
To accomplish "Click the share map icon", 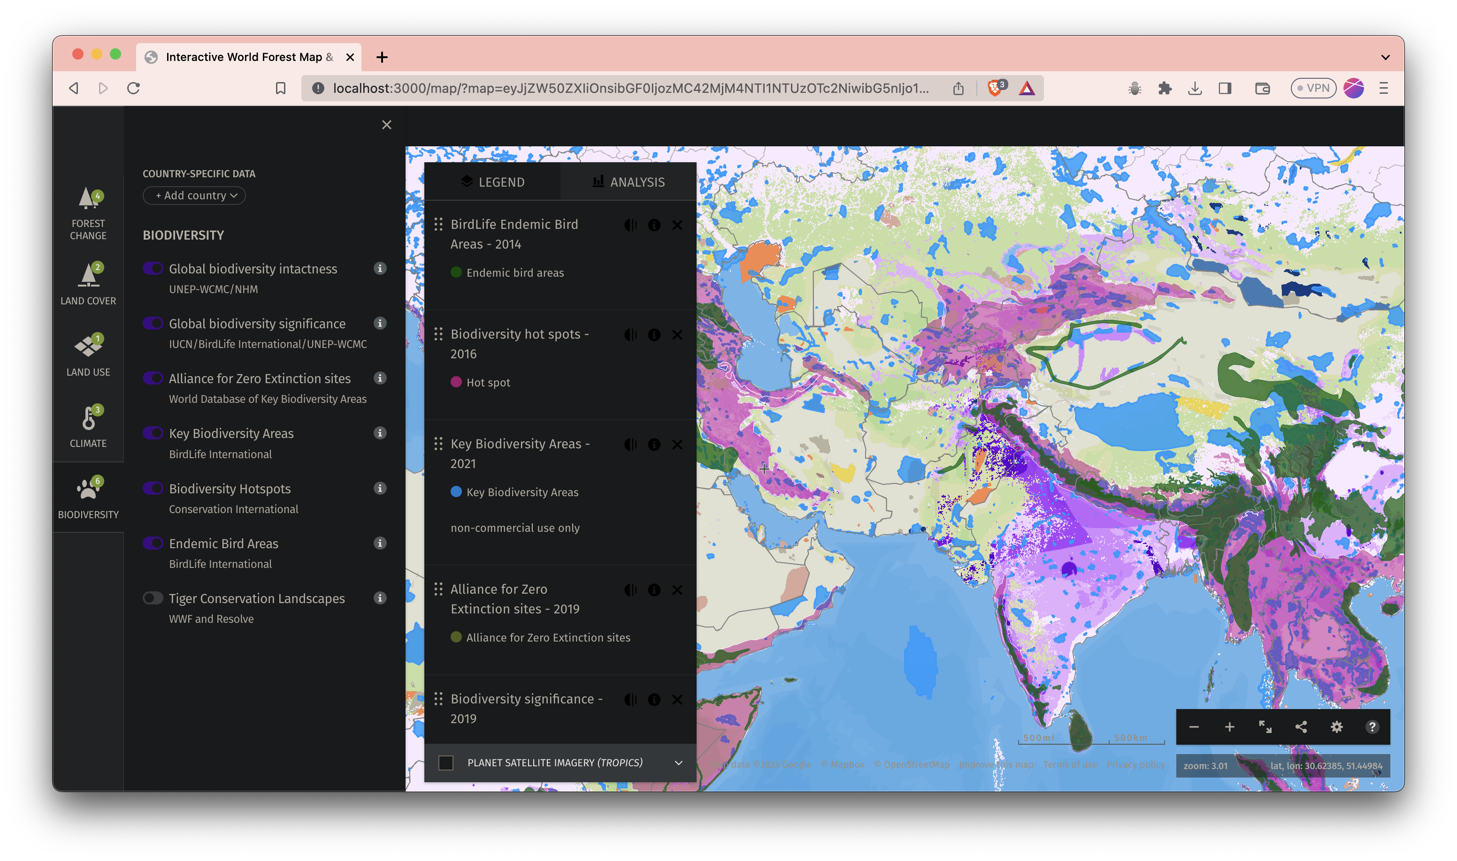I will tap(1301, 727).
